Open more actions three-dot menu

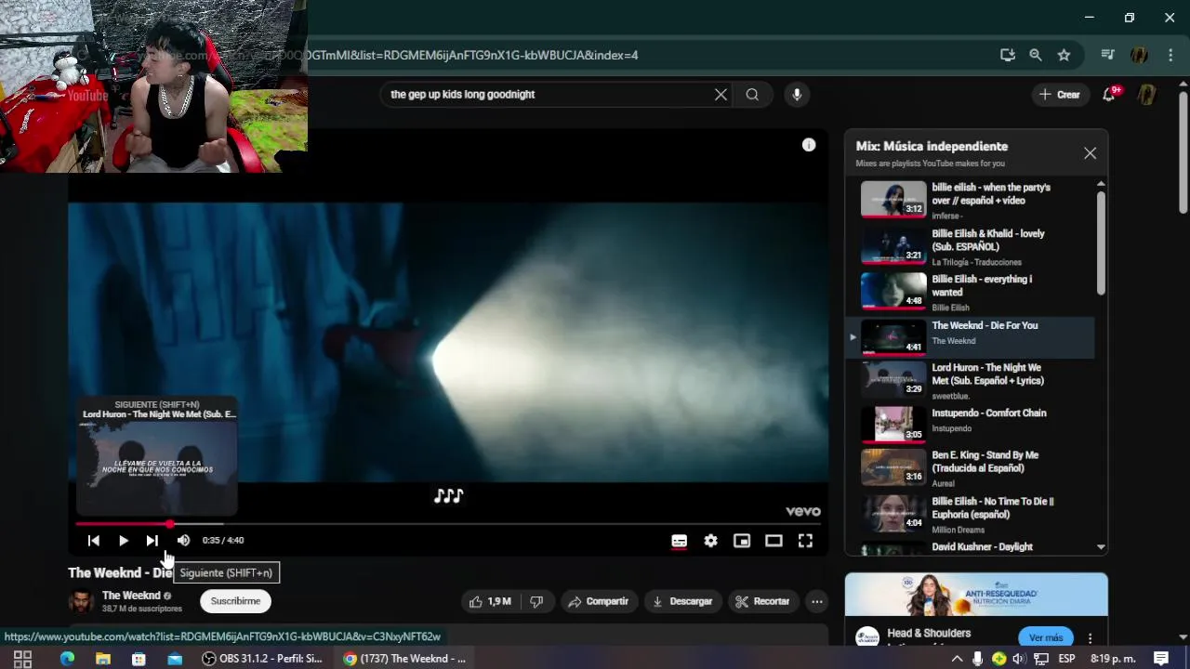[816, 601]
